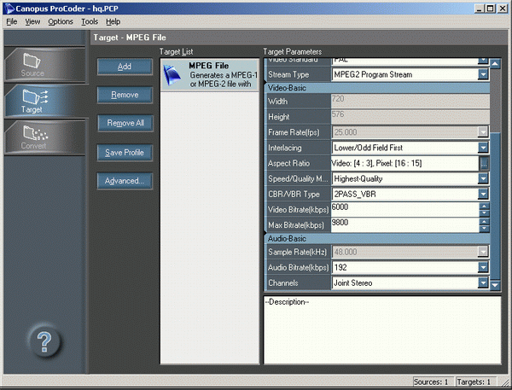Decrease Max Bitrate with down spinner

(x=484, y=229)
